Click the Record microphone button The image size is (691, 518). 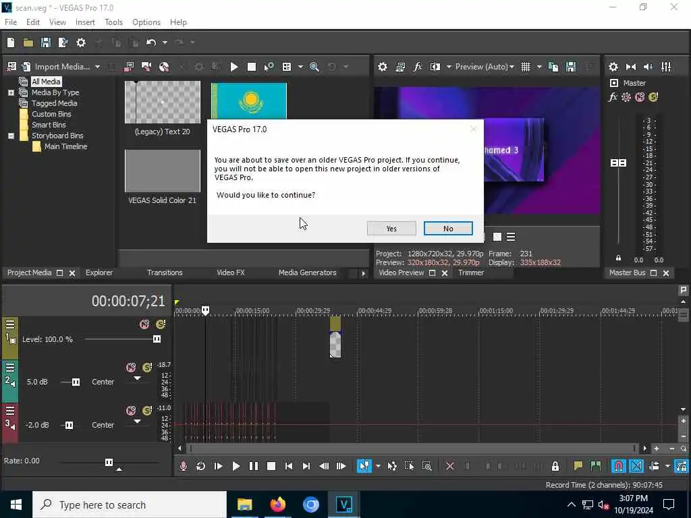coord(184,466)
